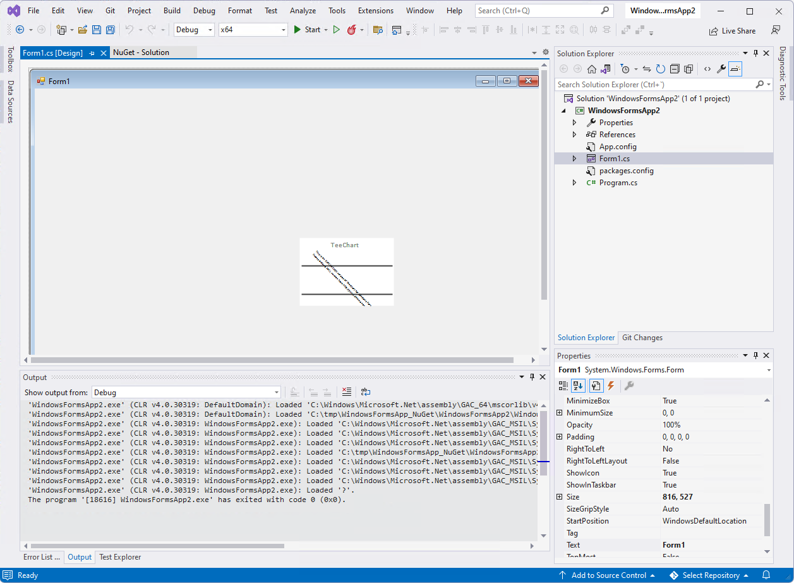Select packages.config in Solution Explorer

tap(626, 171)
